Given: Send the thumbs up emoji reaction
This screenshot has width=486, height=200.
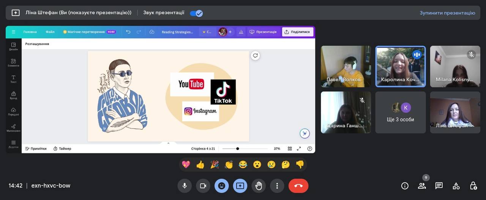Looking at the screenshot, I should (x=200, y=164).
